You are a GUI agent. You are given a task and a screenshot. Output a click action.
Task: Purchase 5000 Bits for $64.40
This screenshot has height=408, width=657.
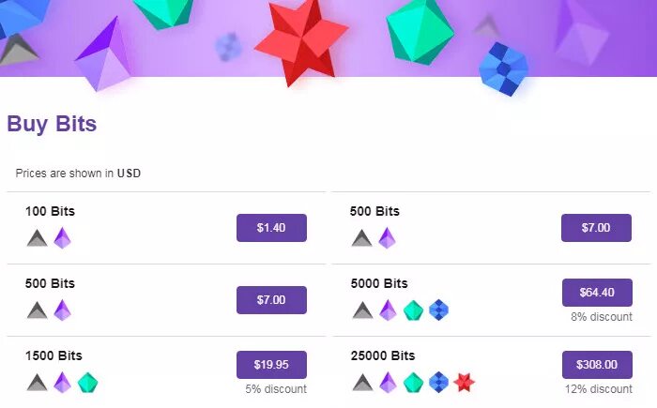point(596,293)
